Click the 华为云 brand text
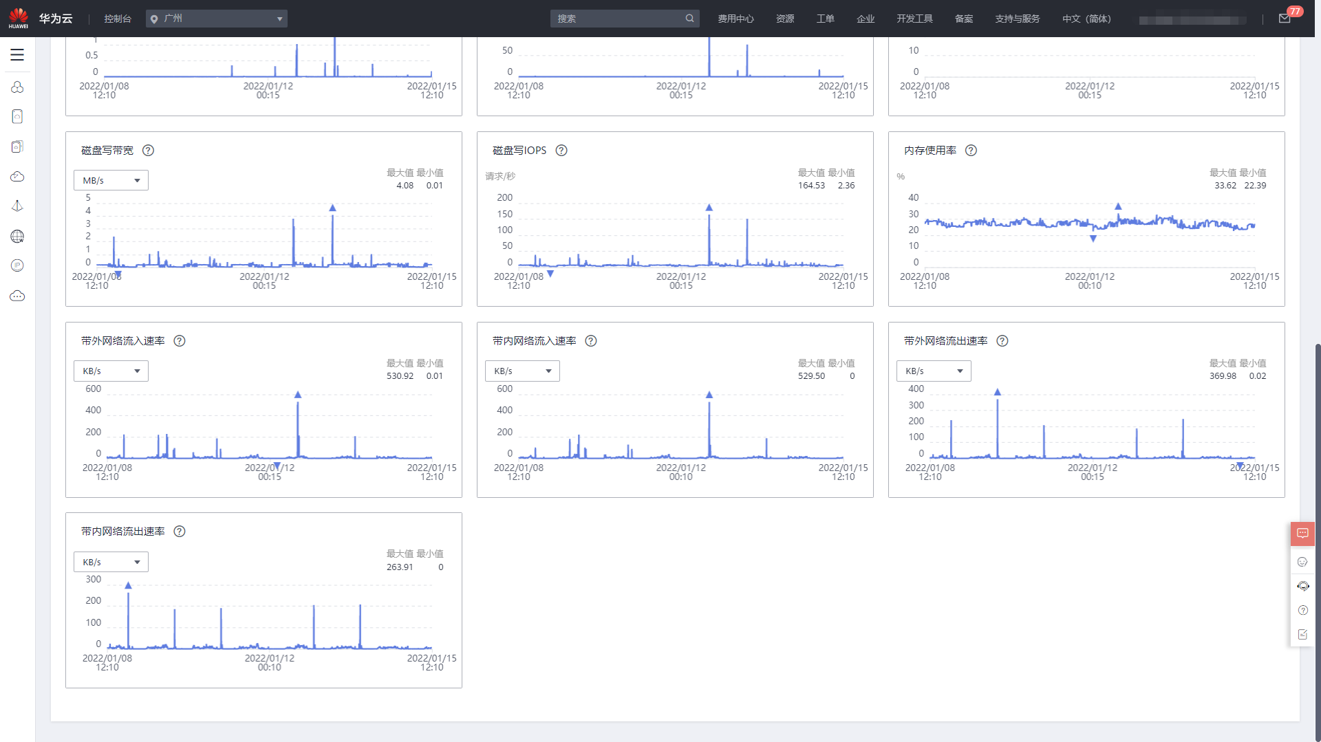Viewport: 1321px width, 742px height. (56, 19)
